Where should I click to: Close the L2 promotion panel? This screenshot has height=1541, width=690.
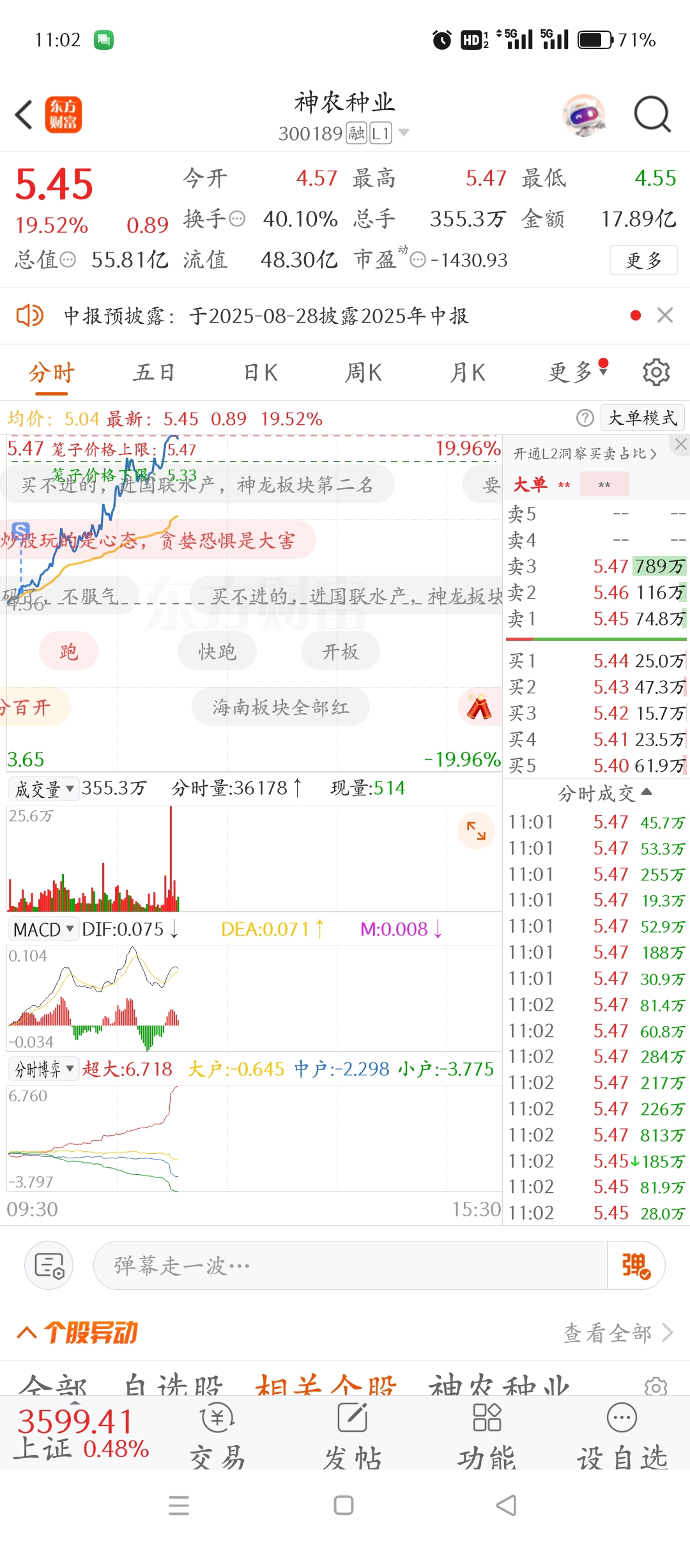tap(680, 444)
